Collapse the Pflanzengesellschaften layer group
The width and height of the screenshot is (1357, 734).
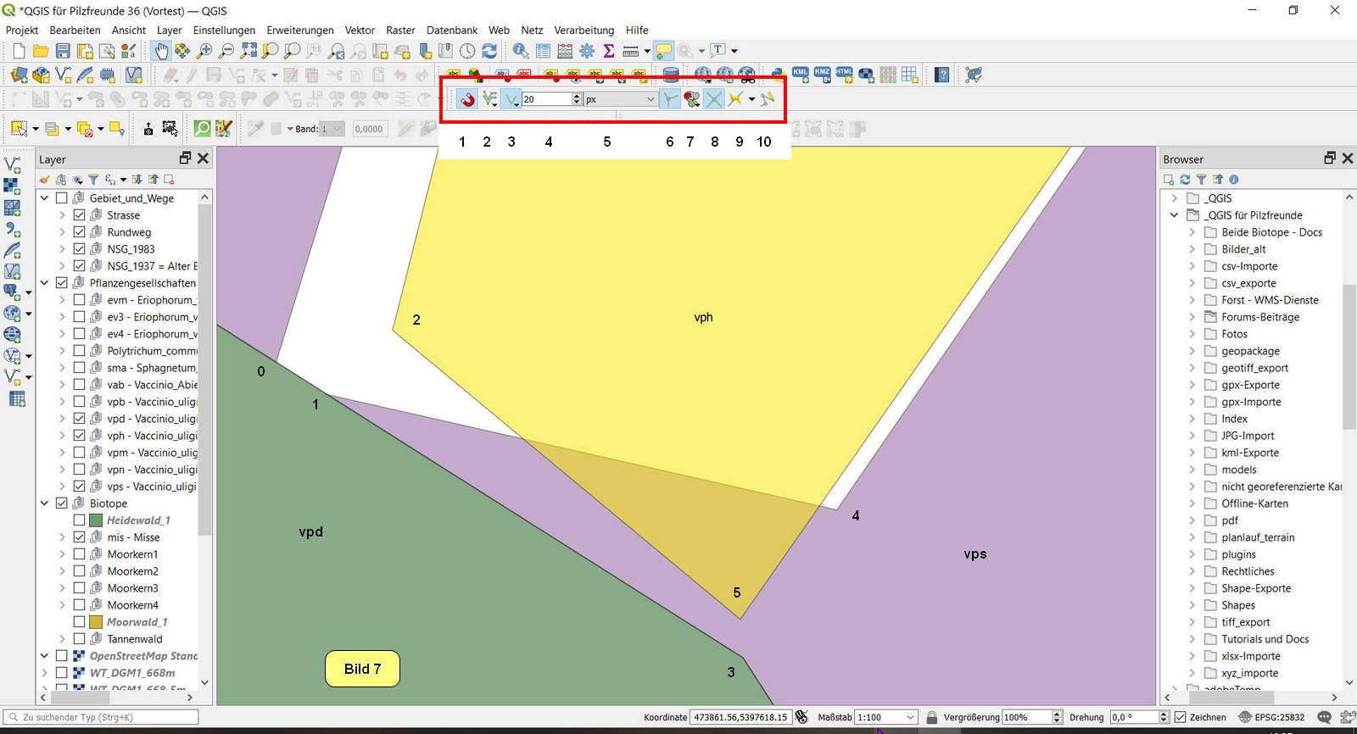(45, 283)
